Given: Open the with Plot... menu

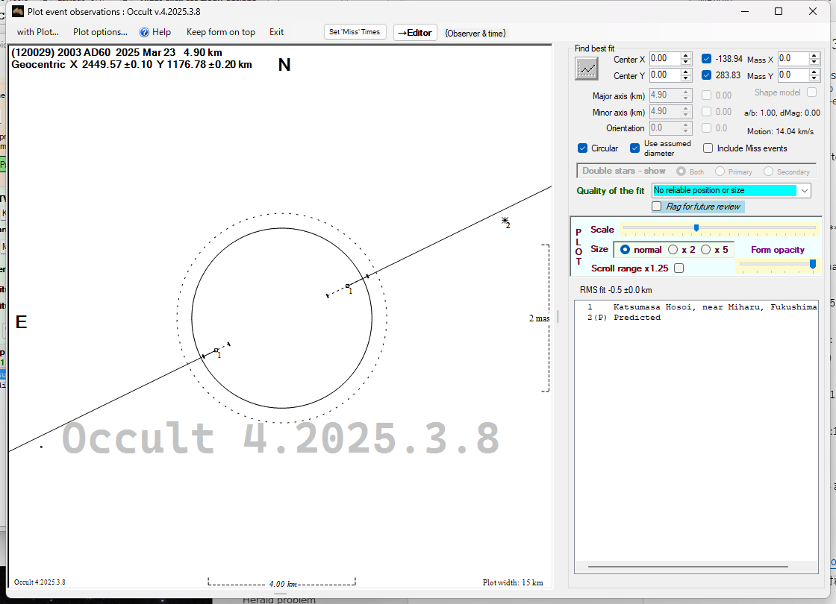Looking at the screenshot, I should point(37,32).
